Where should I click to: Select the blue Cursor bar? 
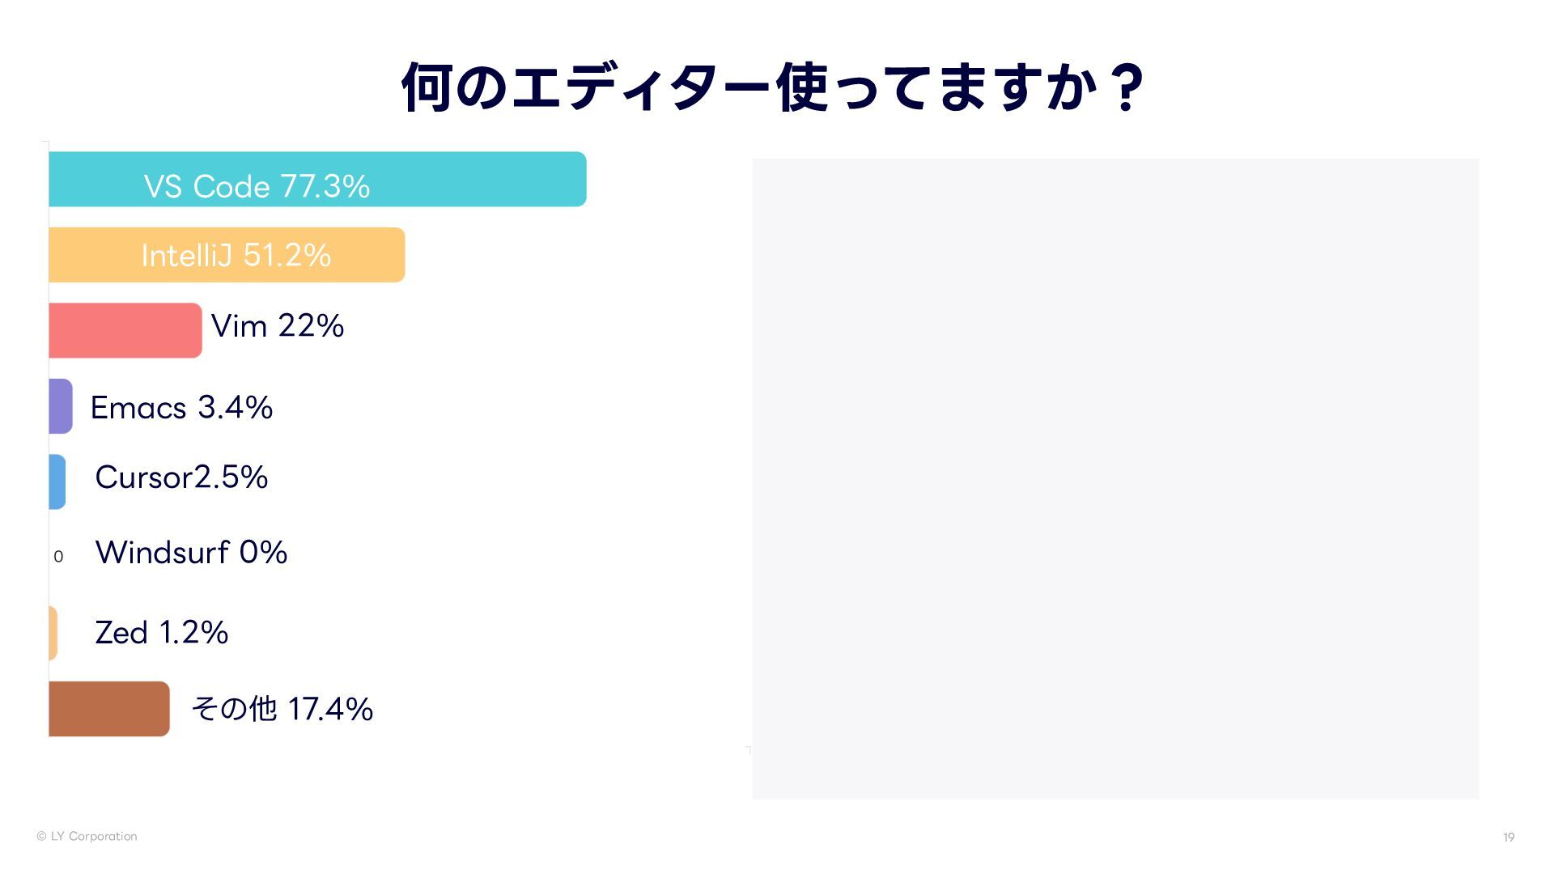[57, 482]
